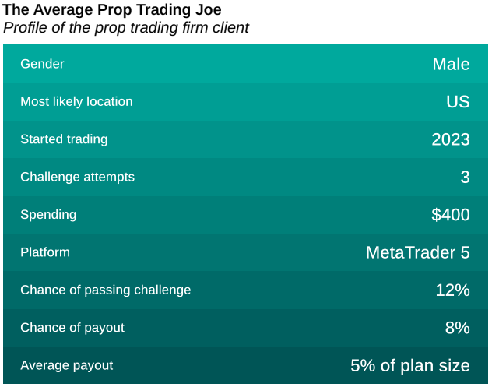The height and width of the screenshot is (387, 492).
Task: Click the challenge attempts value '3'
Action: [465, 177]
